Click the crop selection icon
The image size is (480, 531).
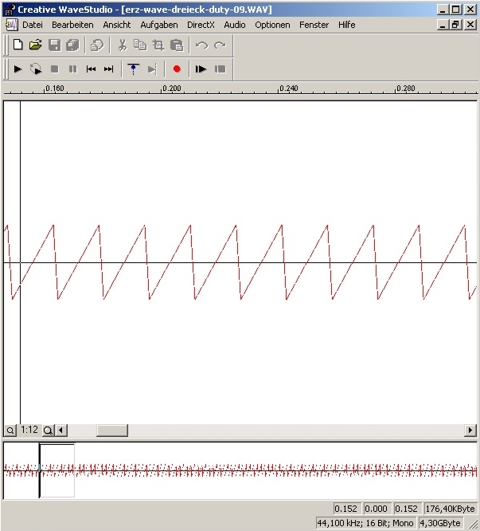coord(158,45)
